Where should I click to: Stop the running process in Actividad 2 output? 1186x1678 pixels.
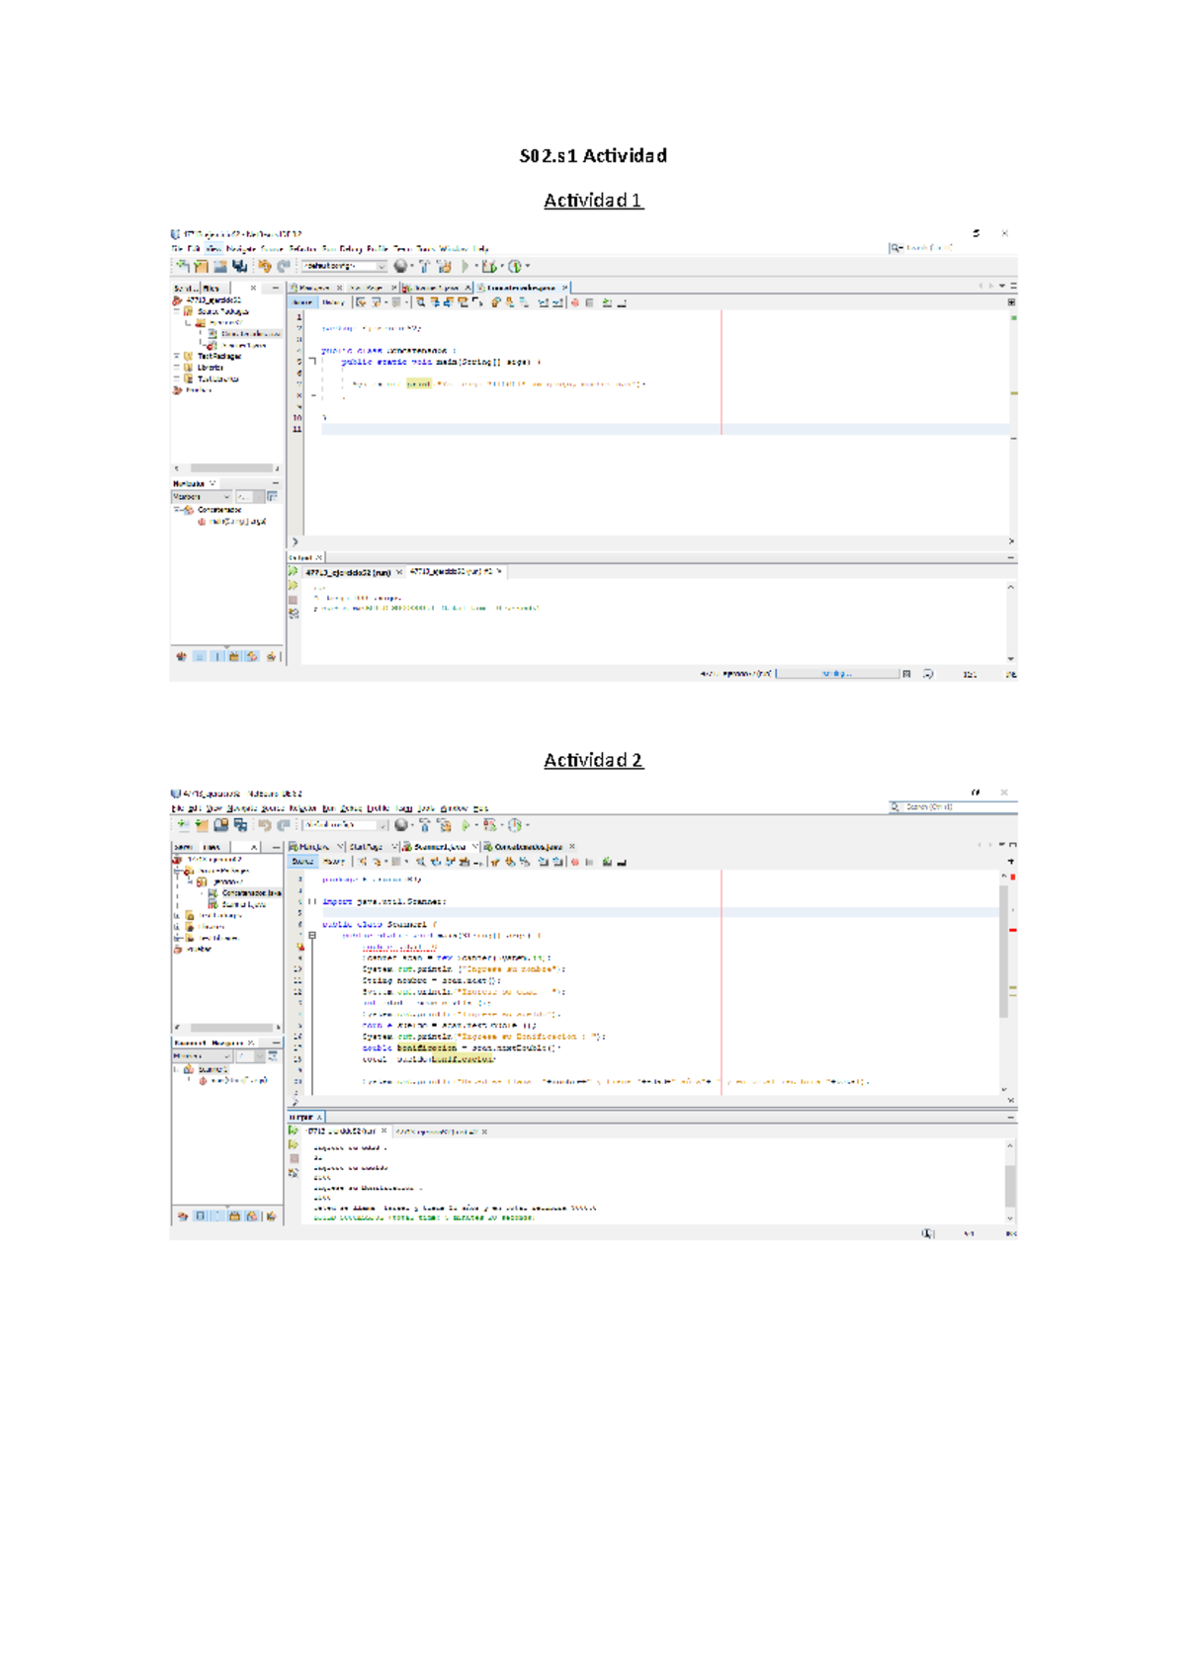tap(294, 1158)
